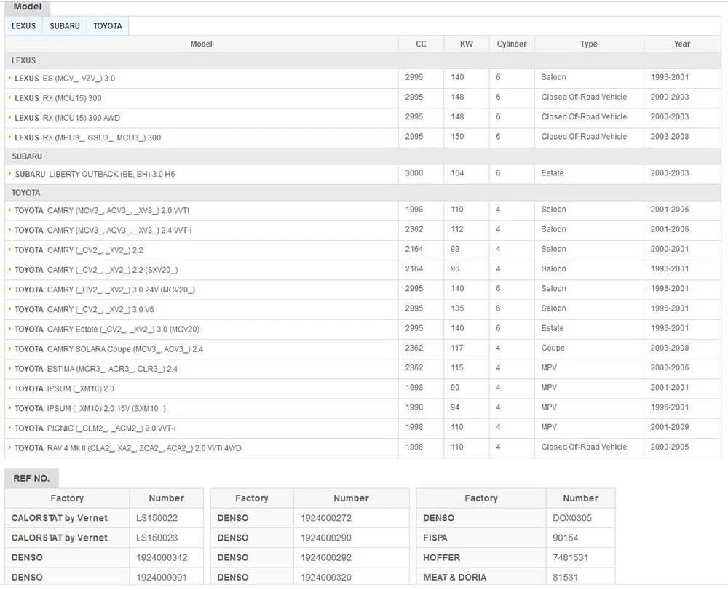This screenshot has width=728, height=590.
Task: Click the HOFFER factory name
Action: point(442,557)
